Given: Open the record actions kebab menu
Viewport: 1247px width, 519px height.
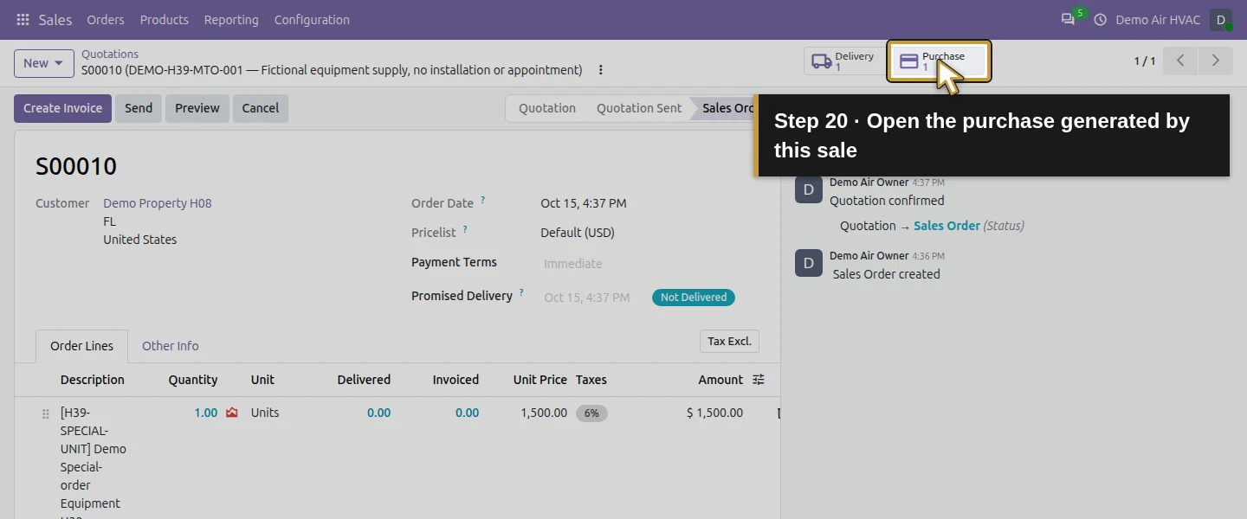Looking at the screenshot, I should (601, 70).
